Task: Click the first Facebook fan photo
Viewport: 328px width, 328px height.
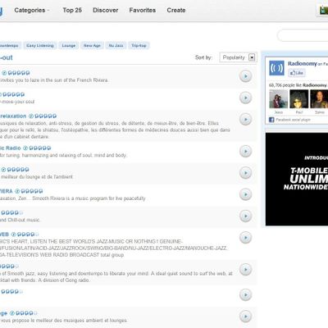Action: tap(279, 99)
